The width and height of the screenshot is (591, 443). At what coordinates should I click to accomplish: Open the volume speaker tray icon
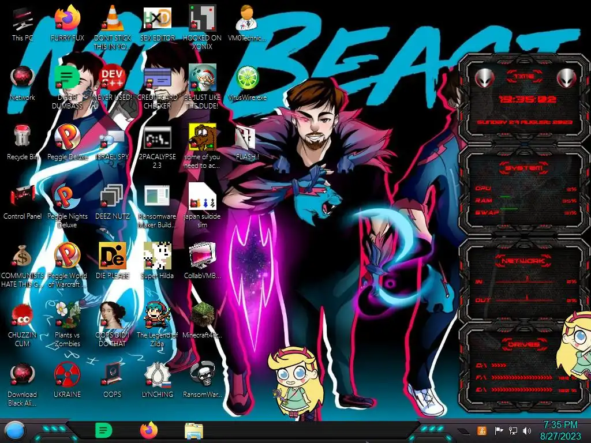tap(527, 430)
